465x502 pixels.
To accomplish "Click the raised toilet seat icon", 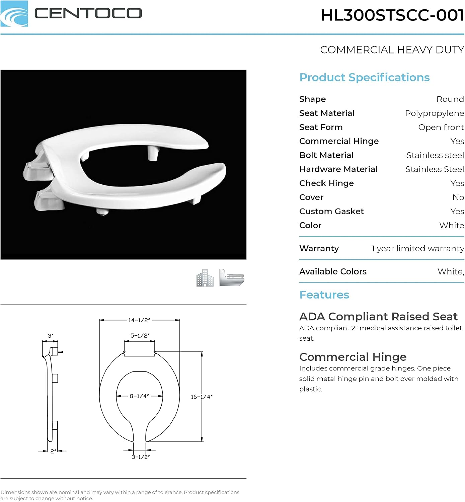I will 232,277.
